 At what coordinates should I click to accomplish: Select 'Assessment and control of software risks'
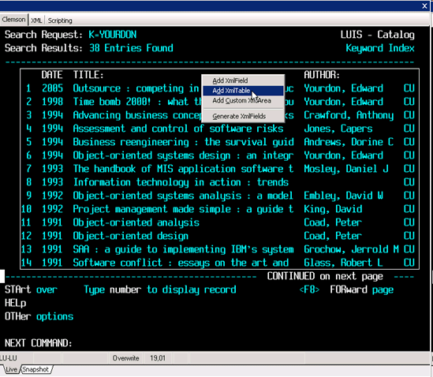click(x=178, y=129)
